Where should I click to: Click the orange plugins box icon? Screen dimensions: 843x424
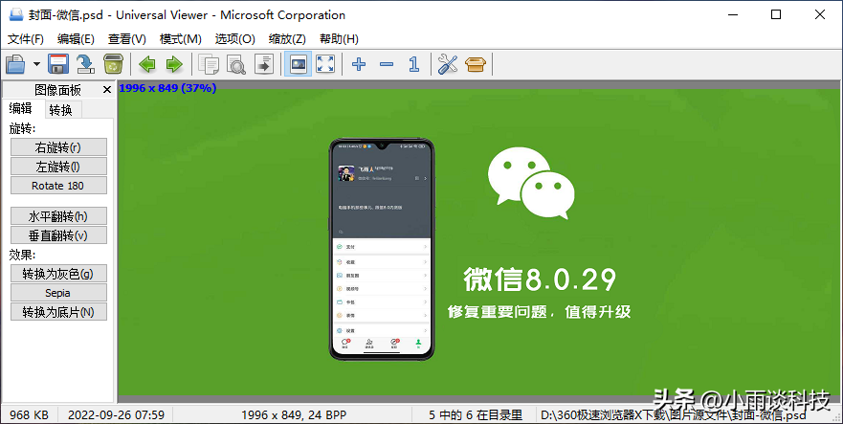[x=476, y=64]
